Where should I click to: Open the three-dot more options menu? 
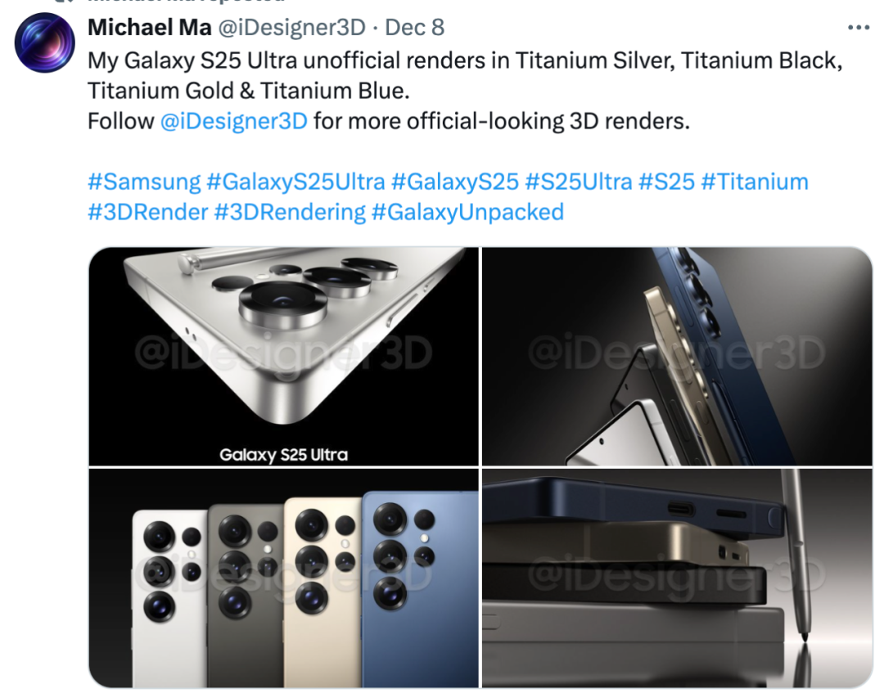(x=858, y=28)
